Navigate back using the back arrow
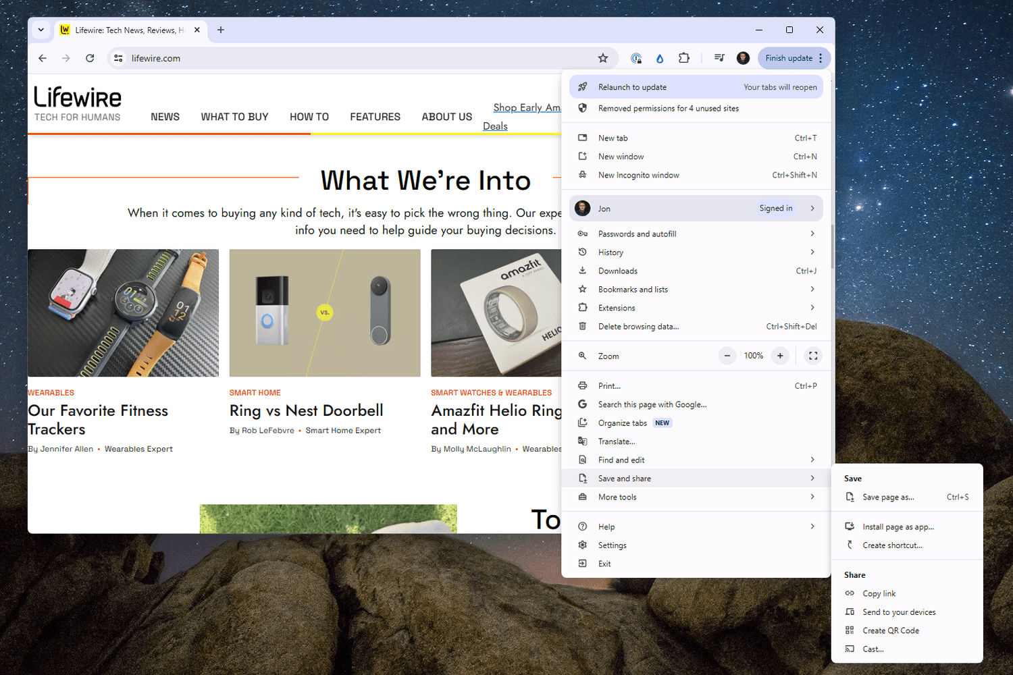The height and width of the screenshot is (675, 1013). 42,58
